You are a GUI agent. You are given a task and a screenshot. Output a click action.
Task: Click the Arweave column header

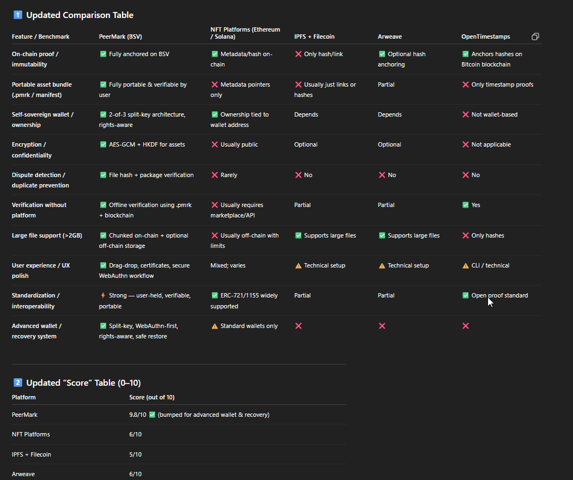[x=389, y=37]
